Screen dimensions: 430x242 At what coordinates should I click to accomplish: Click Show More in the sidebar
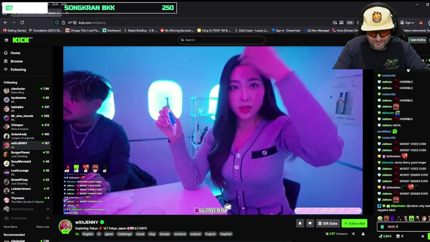pyautogui.click(x=10, y=227)
